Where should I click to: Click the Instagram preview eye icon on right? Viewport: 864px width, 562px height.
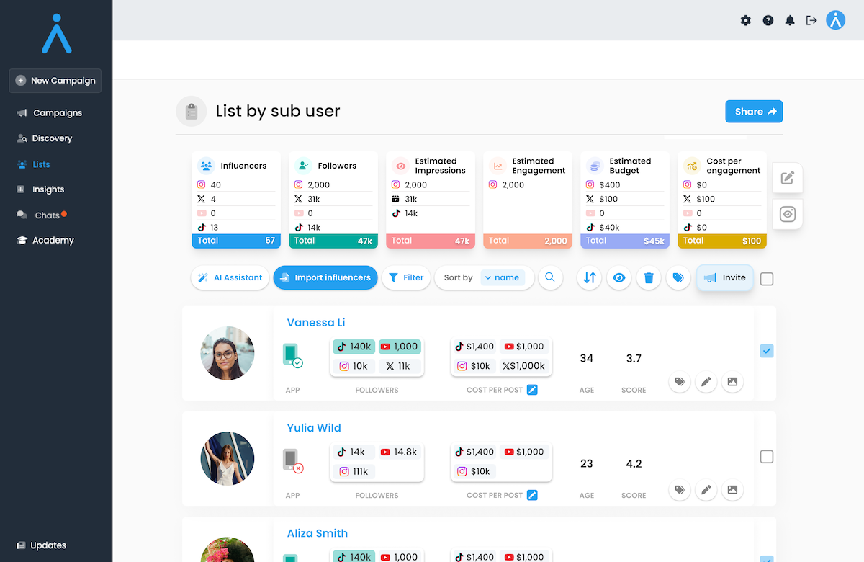click(788, 214)
